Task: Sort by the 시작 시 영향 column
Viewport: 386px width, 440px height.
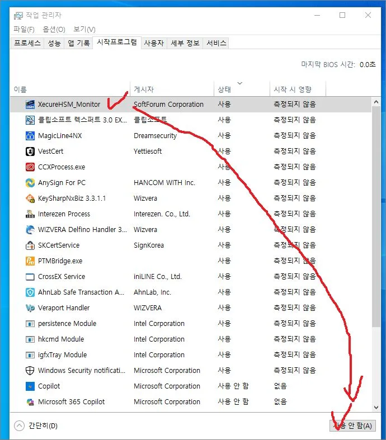Action: [292, 89]
